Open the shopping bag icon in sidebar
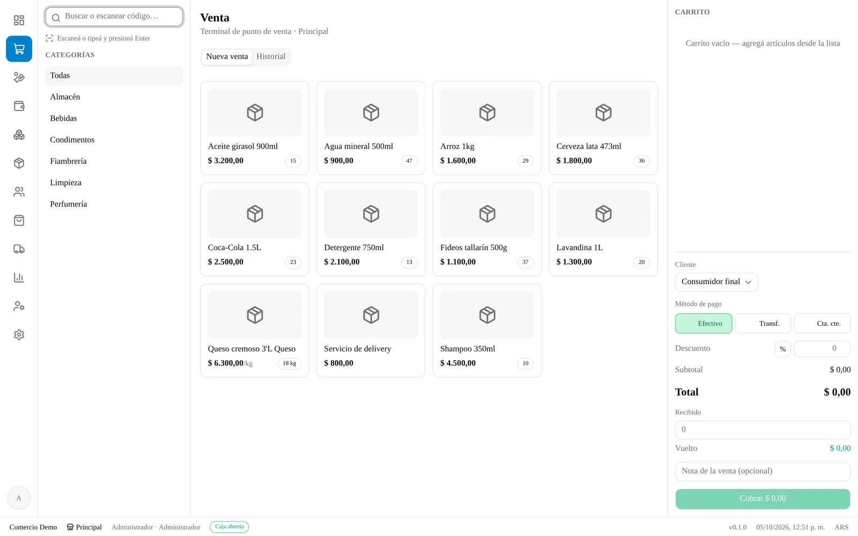The image size is (858, 536). (x=19, y=220)
